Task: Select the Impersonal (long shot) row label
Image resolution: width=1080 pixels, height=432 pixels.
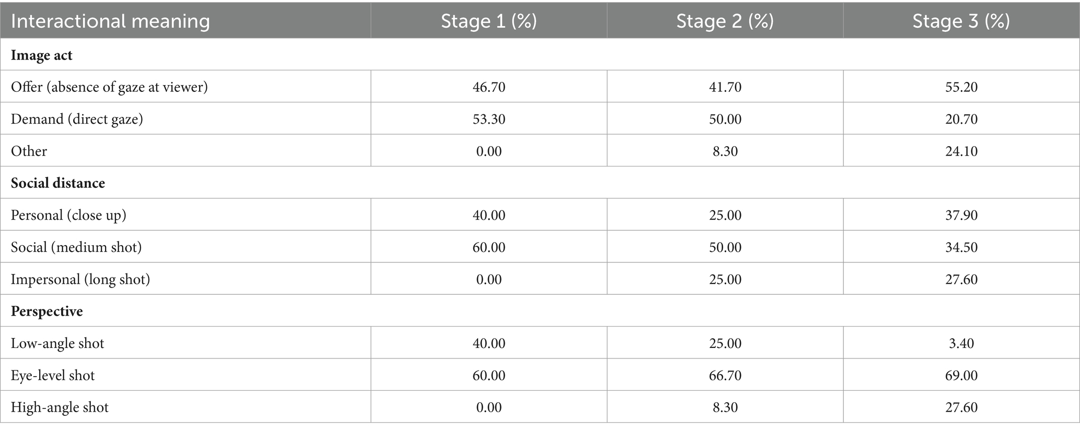Action: point(80,279)
